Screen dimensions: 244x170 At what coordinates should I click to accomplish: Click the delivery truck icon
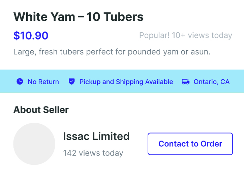coord(185,81)
